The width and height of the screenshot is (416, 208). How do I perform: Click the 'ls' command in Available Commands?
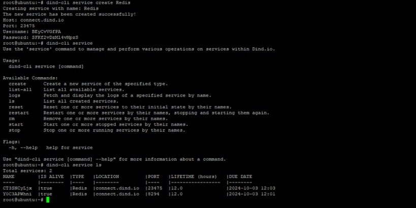coord(11,101)
